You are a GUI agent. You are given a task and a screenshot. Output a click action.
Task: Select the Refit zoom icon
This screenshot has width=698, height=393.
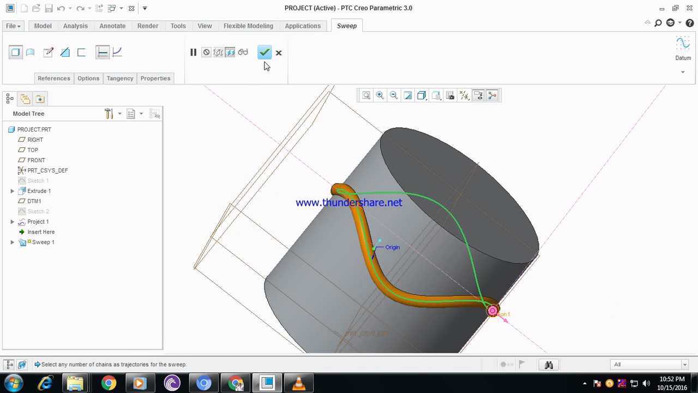[408, 96]
